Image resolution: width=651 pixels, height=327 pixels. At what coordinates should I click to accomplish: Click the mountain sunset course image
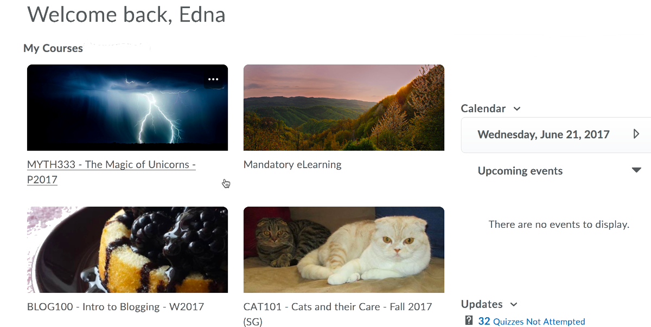(344, 107)
